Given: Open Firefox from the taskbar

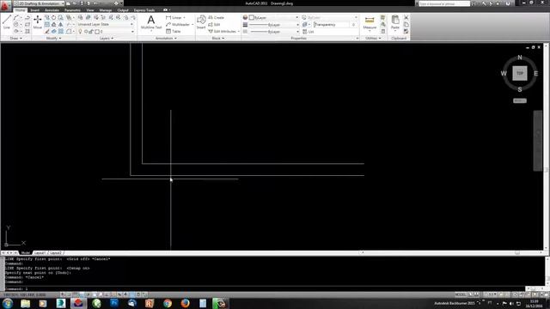Looking at the screenshot, I should coord(186,303).
